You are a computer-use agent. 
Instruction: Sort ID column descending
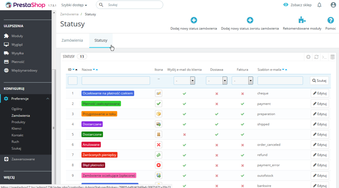tap(74, 70)
